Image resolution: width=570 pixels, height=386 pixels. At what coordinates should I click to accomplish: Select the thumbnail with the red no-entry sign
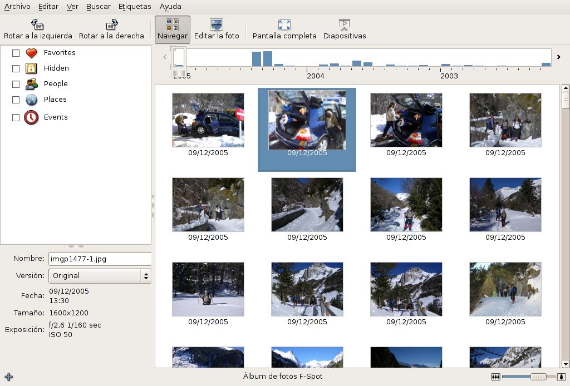coord(208,120)
